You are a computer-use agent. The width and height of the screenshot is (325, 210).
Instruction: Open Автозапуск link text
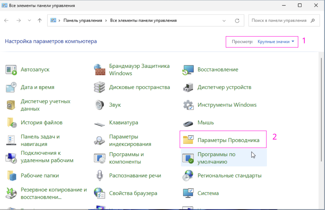pos(35,70)
